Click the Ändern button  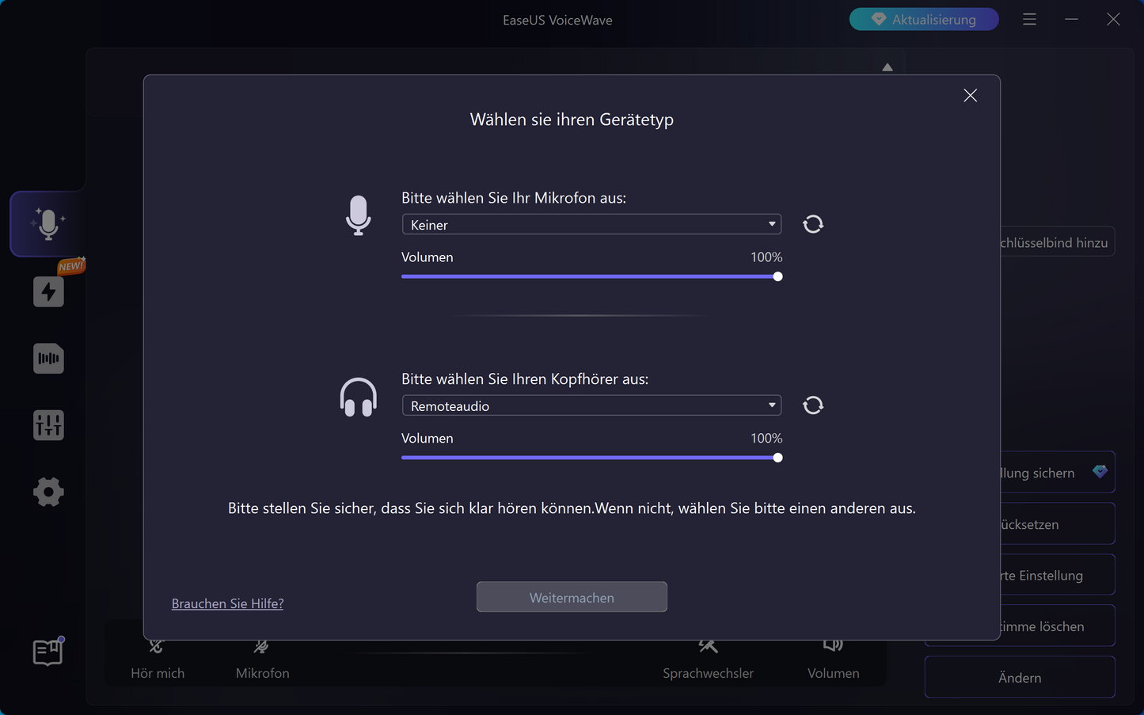click(x=1020, y=677)
